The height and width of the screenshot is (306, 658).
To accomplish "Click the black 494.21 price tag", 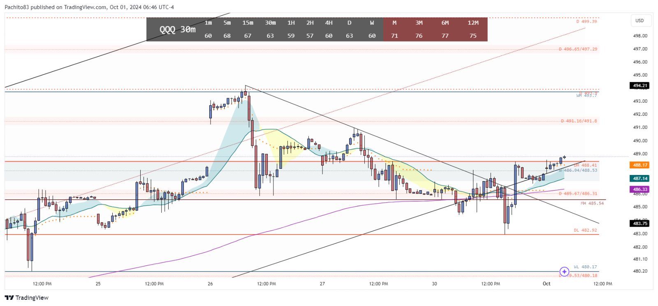I will [639, 86].
